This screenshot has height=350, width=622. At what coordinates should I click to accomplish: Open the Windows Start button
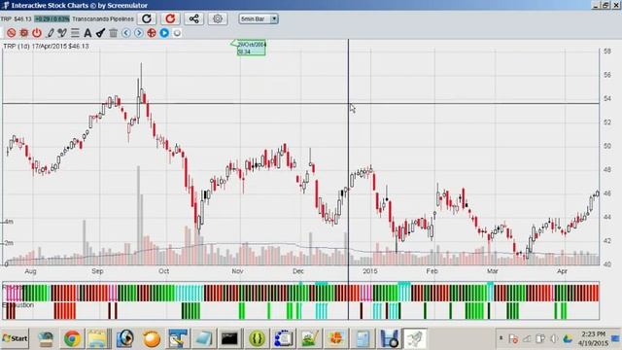point(16,338)
